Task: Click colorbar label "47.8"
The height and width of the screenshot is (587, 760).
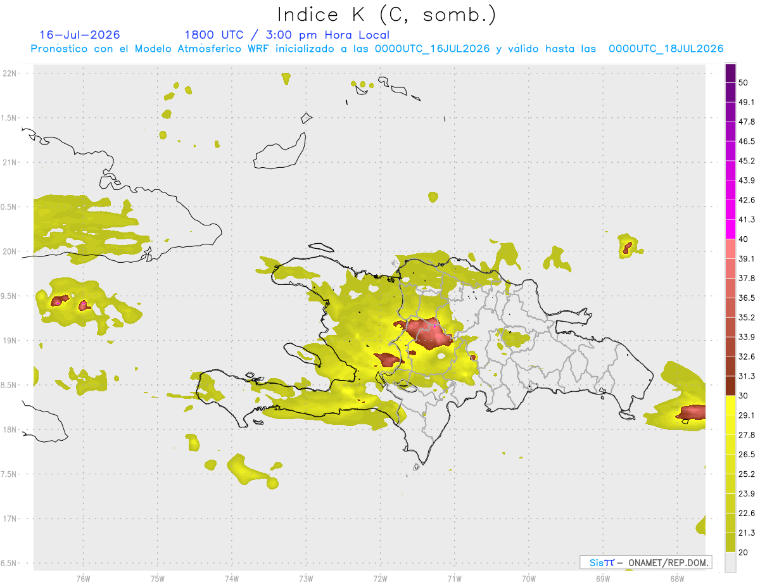Action: (747, 122)
